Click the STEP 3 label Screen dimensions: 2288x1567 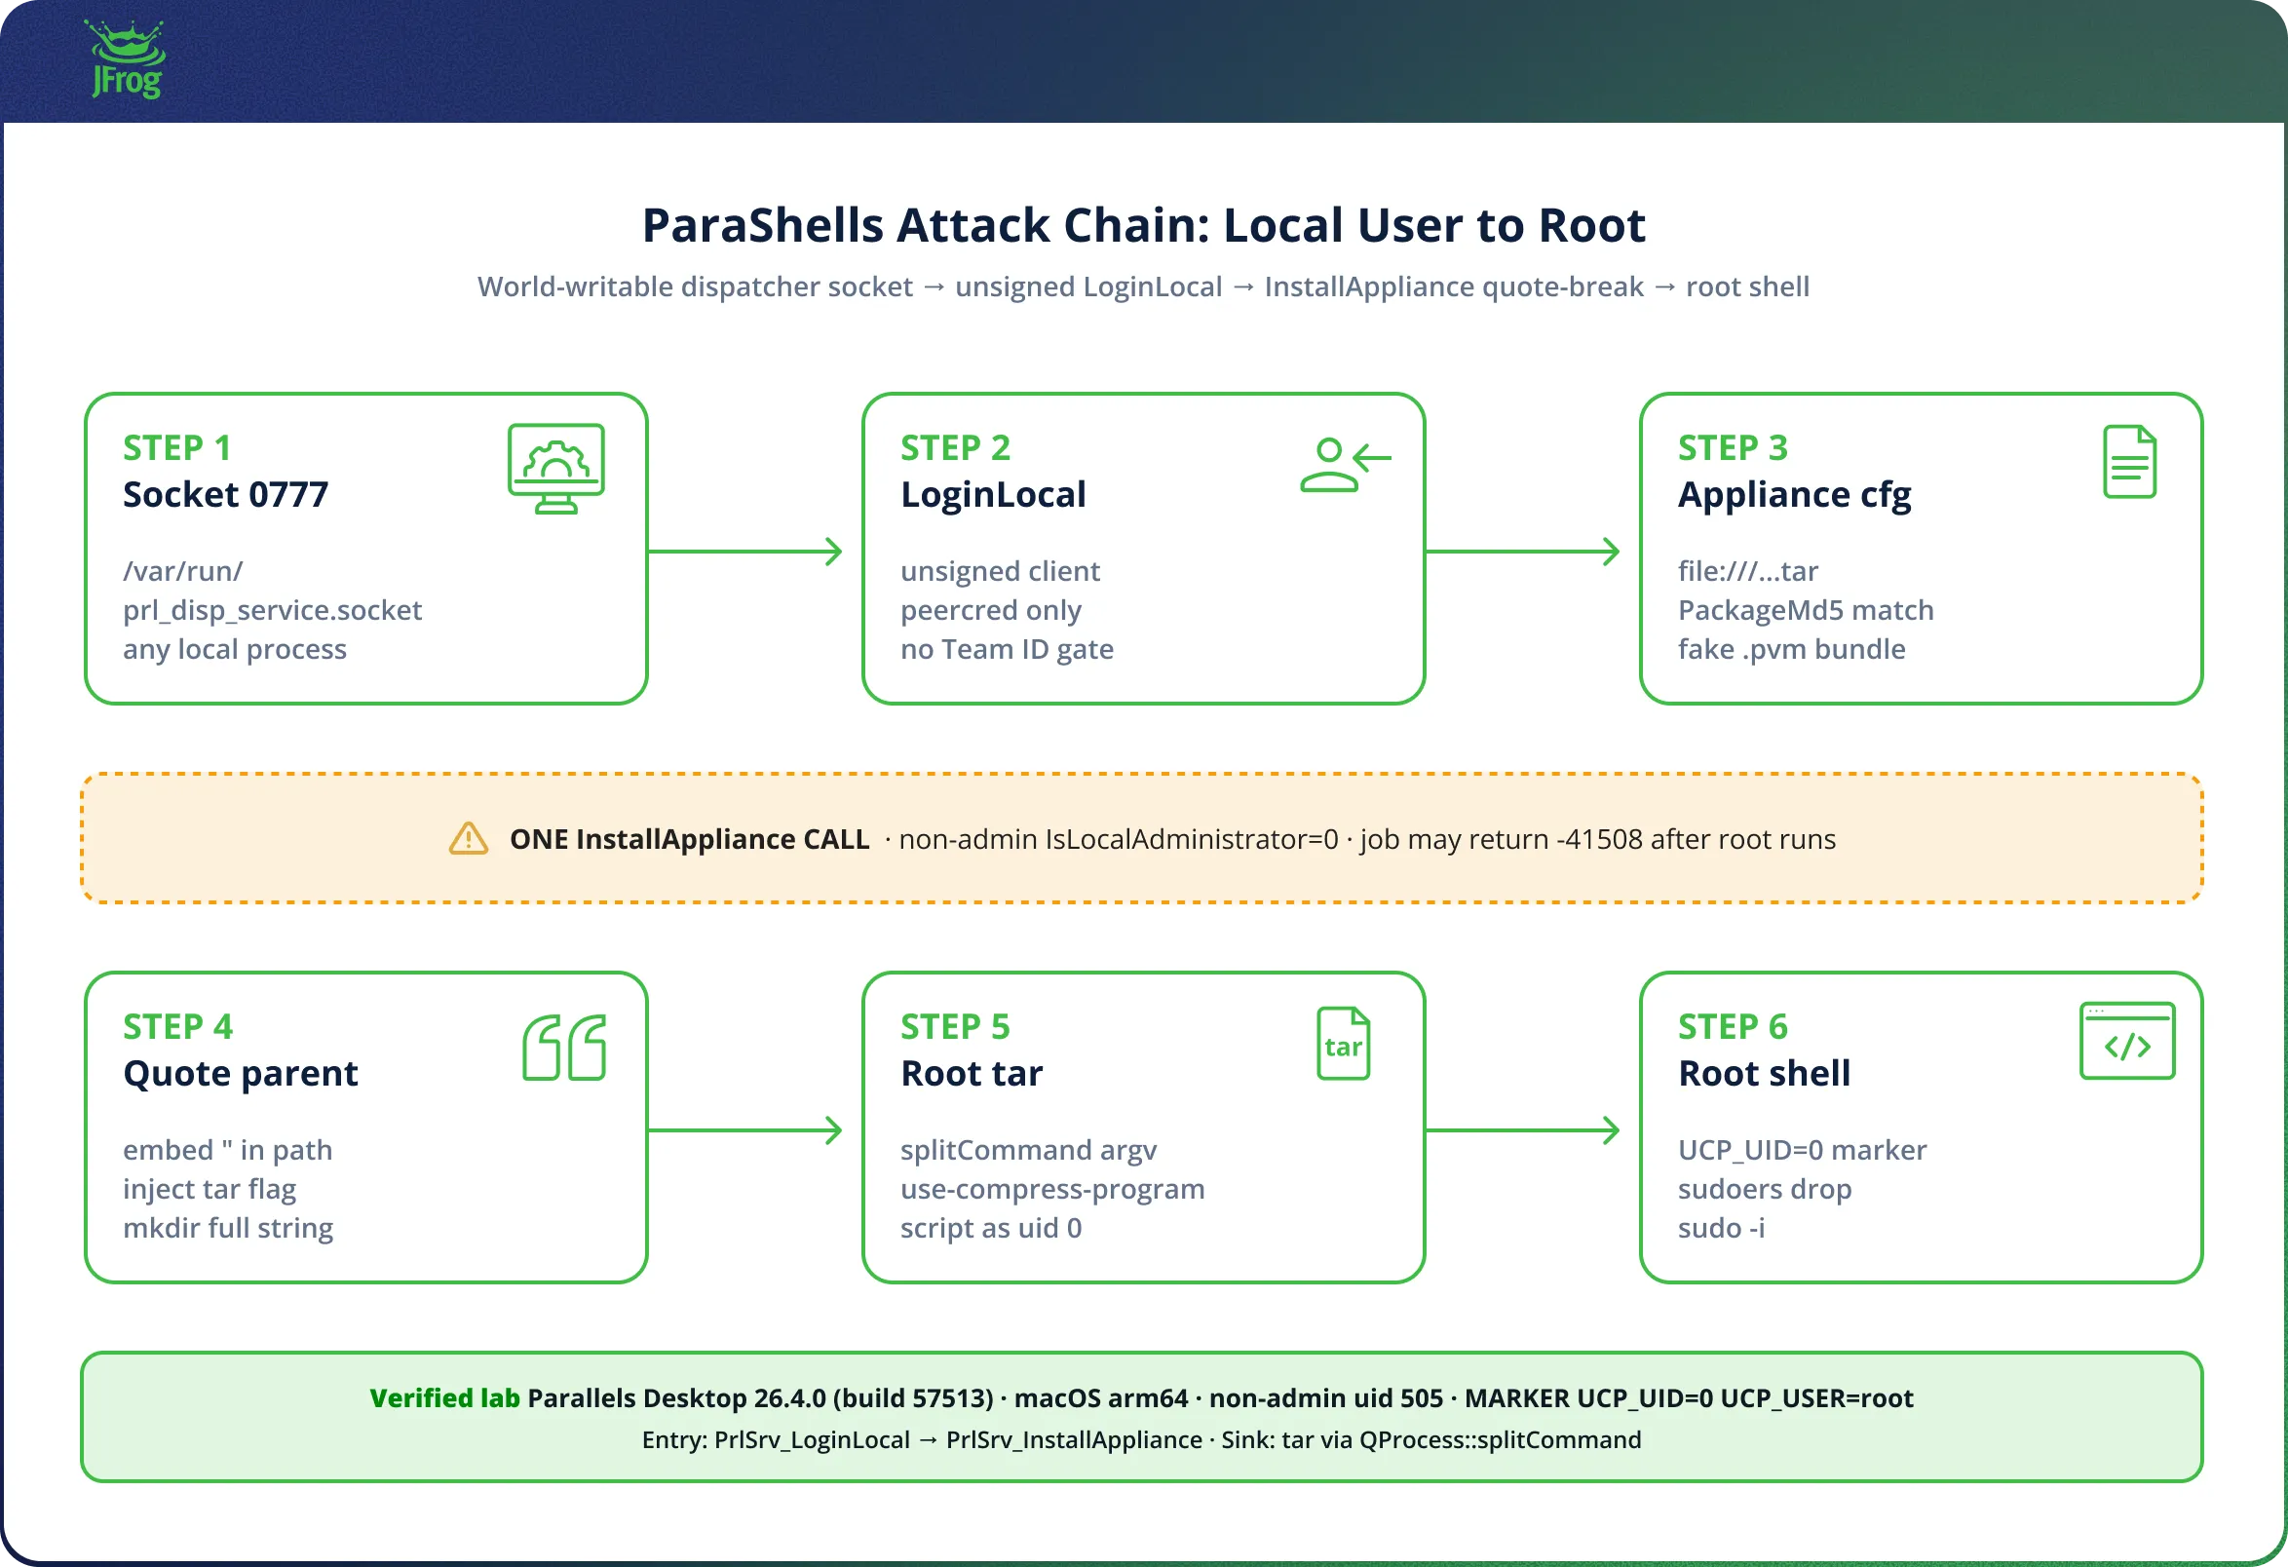point(1733,448)
